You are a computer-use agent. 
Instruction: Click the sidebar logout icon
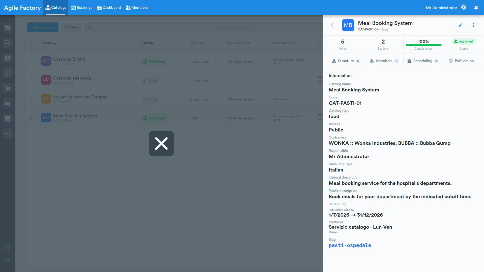[8, 260]
